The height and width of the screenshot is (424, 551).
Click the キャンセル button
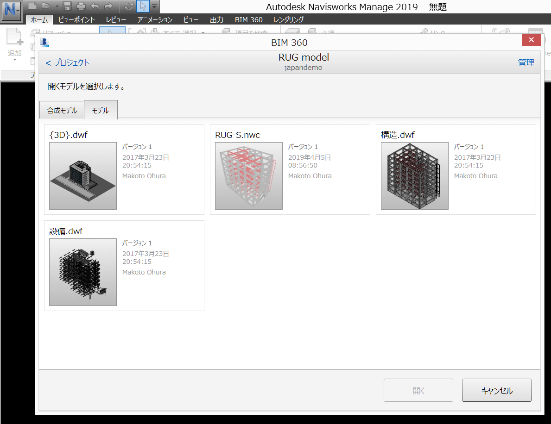click(x=496, y=390)
